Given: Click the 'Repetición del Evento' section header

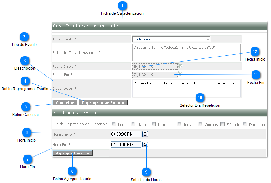Looking at the screenshot, I should 160,112.
